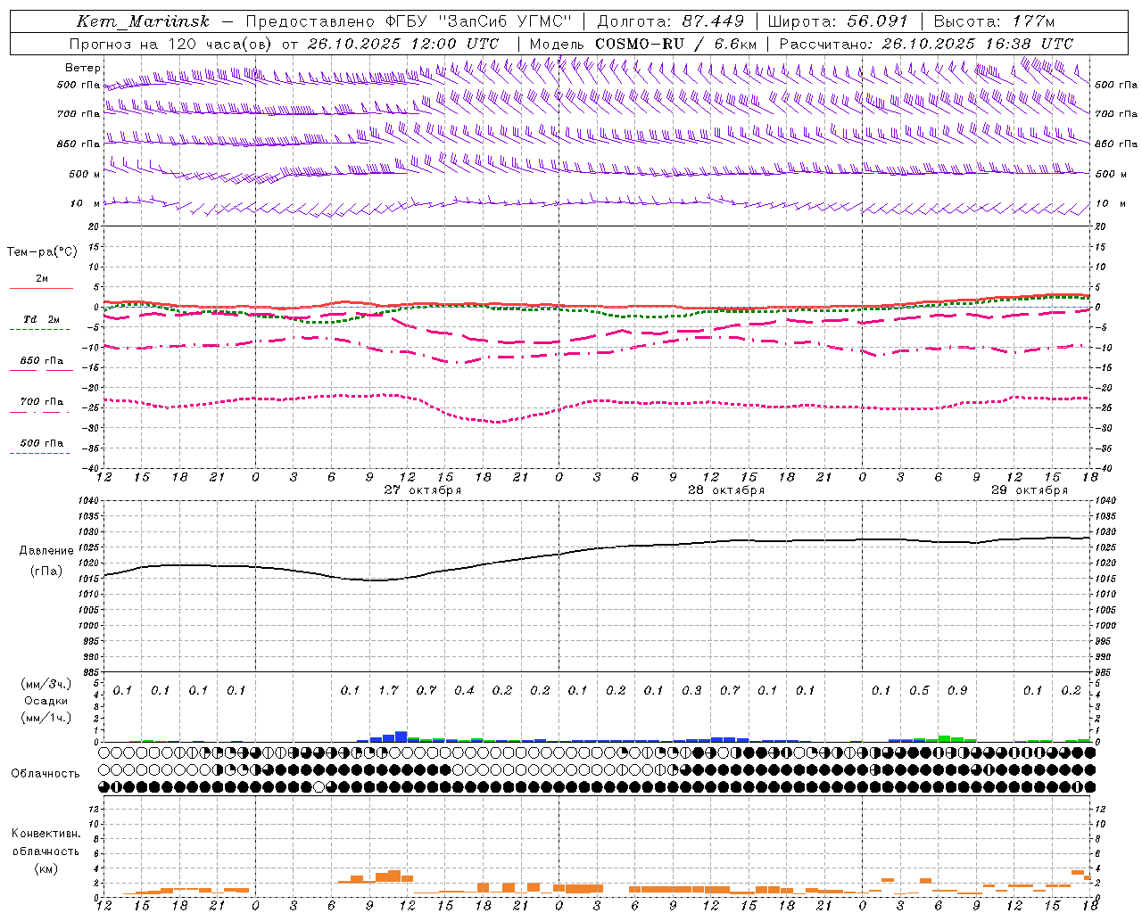Click the 'Давление' pressure panel label

[x=46, y=551]
